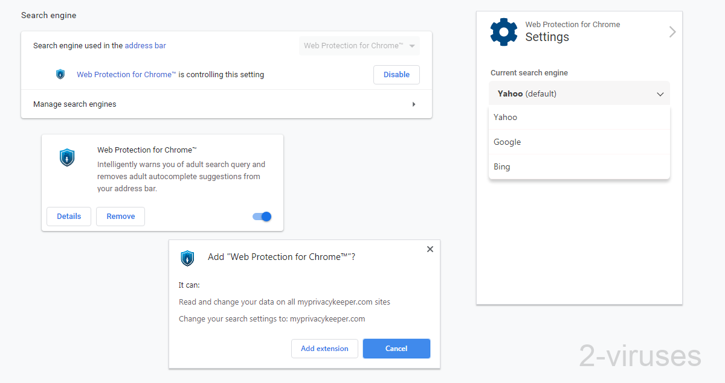Open Details for the extension

[x=68, y=216]
